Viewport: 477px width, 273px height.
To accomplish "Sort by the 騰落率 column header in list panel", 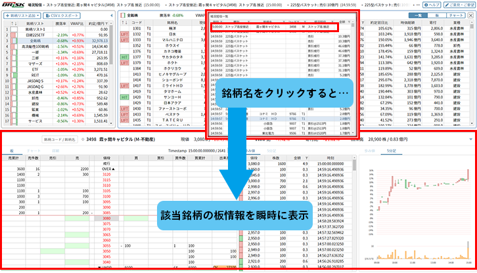I will click(60, 24).
